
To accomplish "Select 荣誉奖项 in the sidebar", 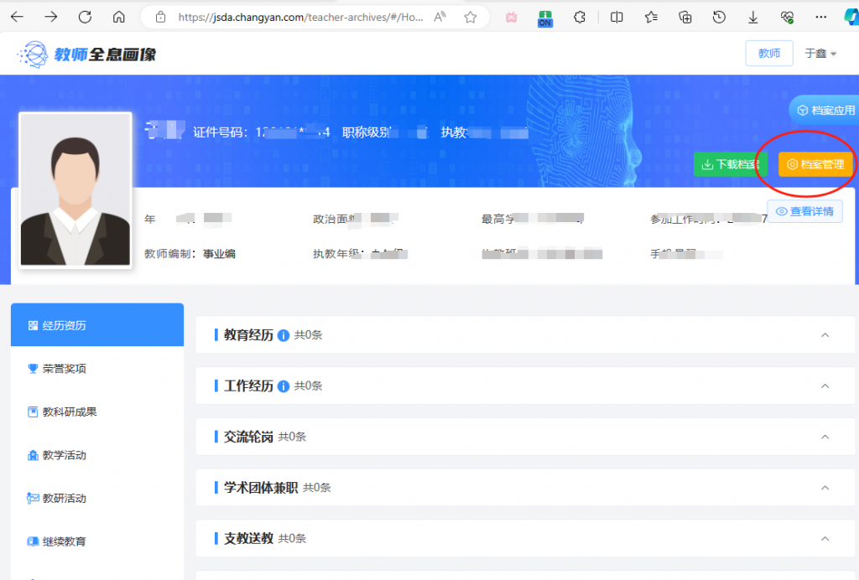I will [64, 369].
